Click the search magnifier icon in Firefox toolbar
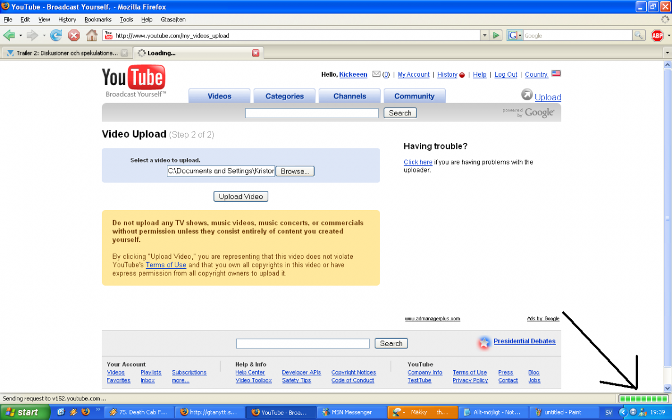The height and width of the screenshot is (420, 672). tap(639, 35)
